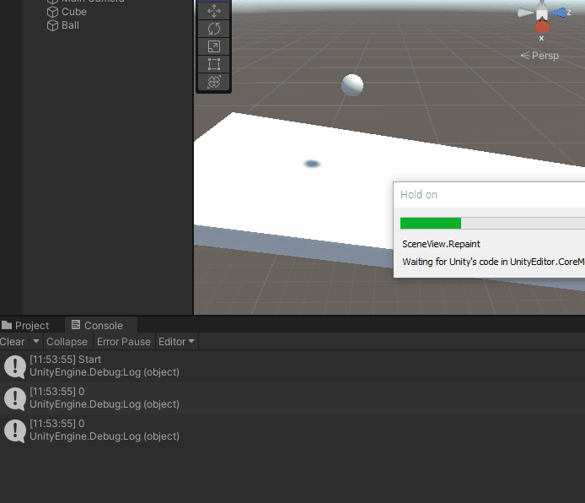Click 'Waiting for Unity's code' message
This screenshot has width=585, height=503.
click(493, 262)
